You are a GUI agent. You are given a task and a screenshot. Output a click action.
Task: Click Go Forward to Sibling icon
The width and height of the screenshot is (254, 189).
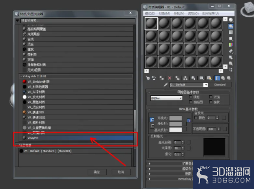point(229,78)
